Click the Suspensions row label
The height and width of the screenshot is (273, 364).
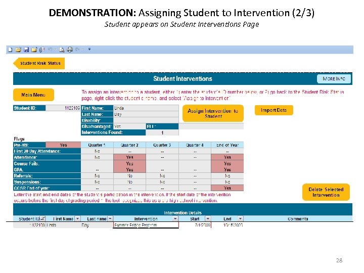47,182
